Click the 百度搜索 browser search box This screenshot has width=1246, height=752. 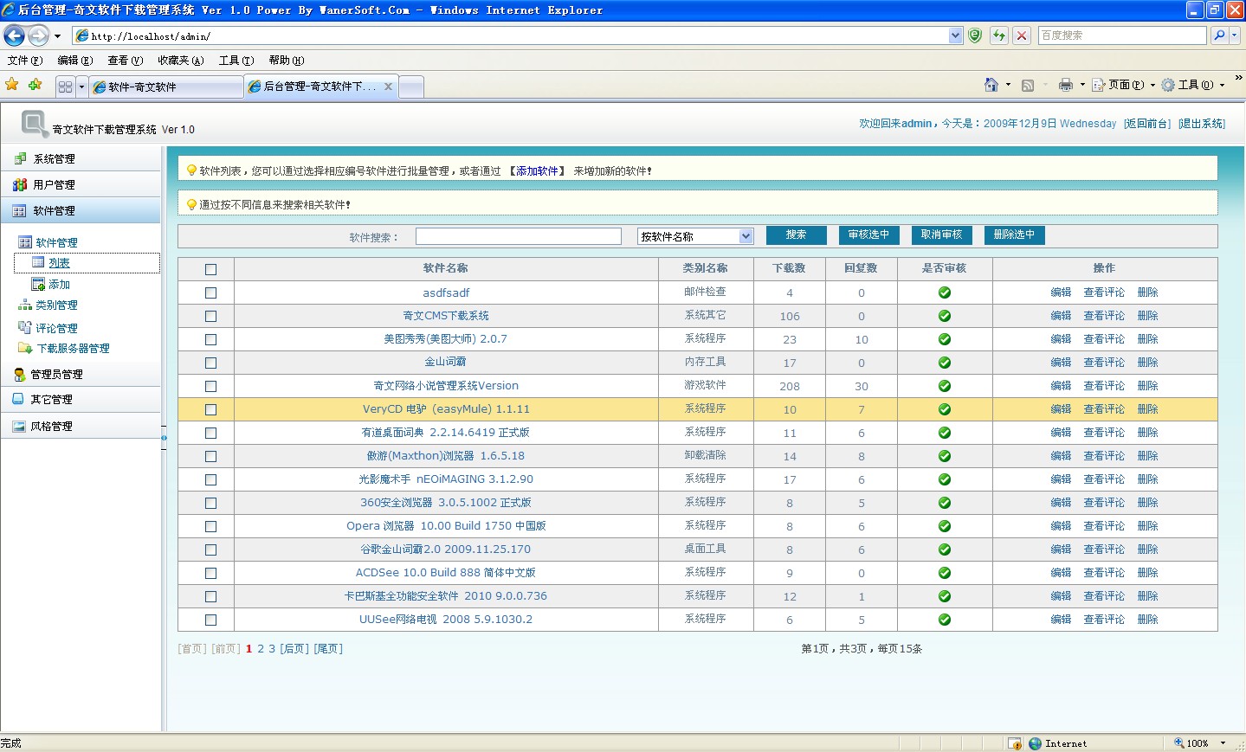tap(1122, 35)
